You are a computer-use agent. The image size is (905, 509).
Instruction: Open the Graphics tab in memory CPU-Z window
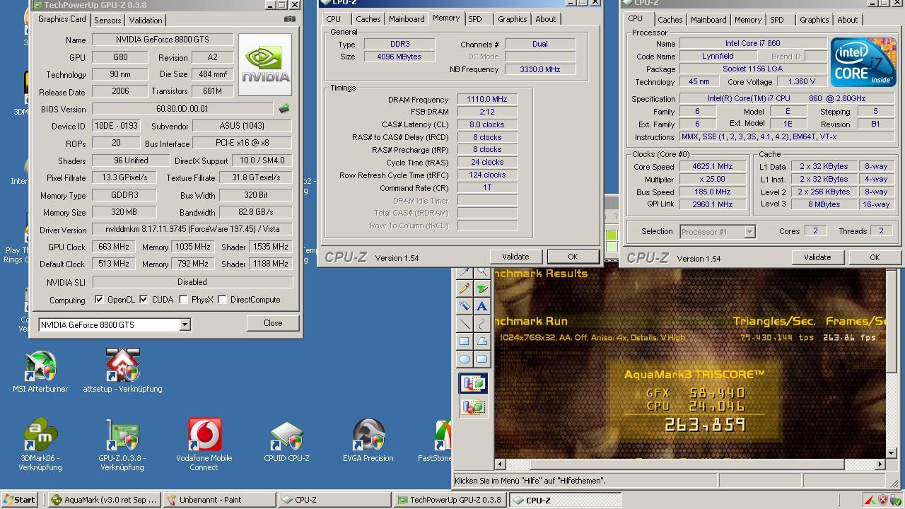513,19
